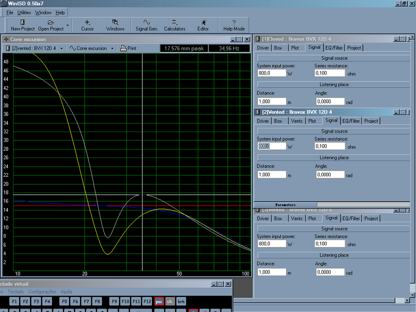This screenshot has width=416, height=312.
Task: Click Angle field in third vented panel
Action: pos(330,272)
